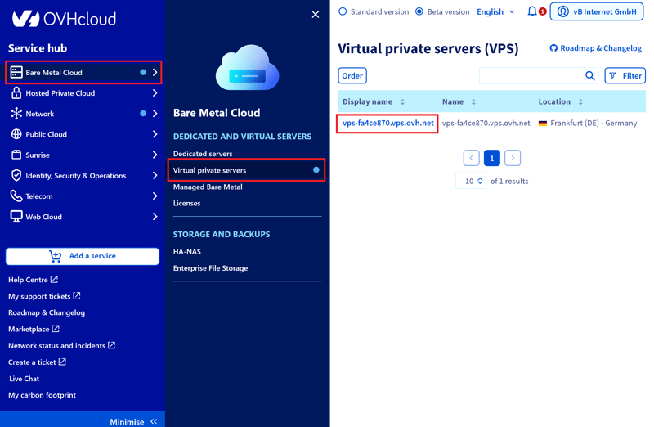The image size is (654, 427).
Task: Open Dedicated servers menu item
Action: click(x=203, y=154)
